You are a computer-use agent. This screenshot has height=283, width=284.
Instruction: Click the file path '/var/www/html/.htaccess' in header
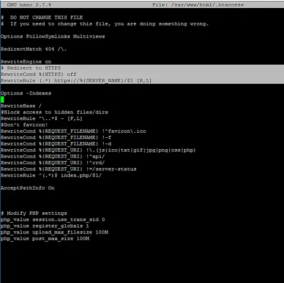pos(207,5)
